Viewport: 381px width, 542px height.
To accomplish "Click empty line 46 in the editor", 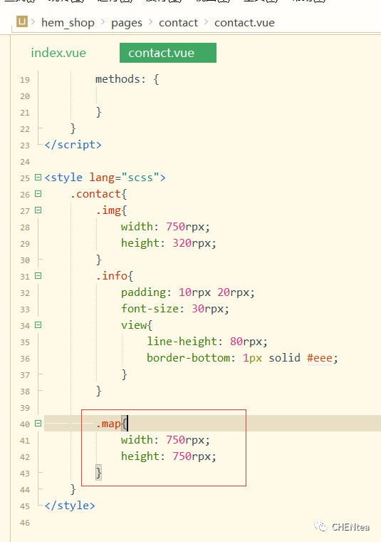I will click(x=212, y=523).
